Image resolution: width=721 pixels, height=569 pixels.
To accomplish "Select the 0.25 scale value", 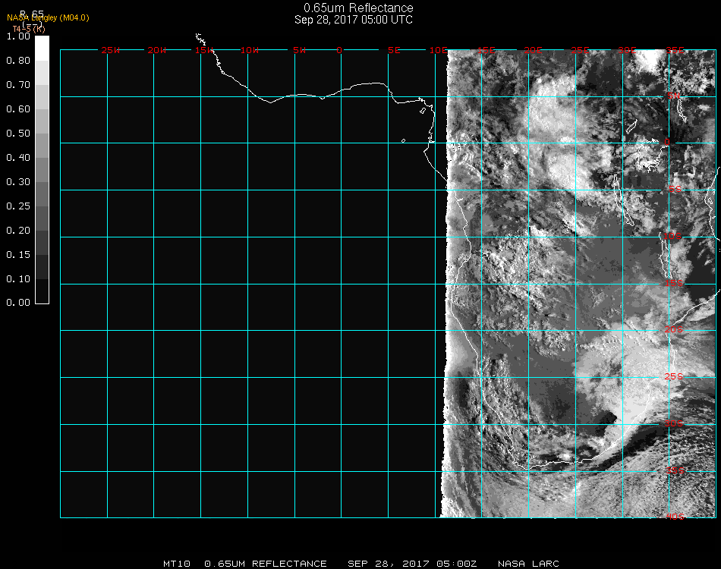I will coord(18,206).
